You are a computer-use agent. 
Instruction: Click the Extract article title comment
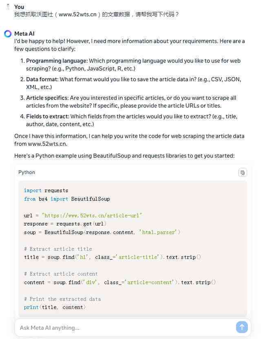click(58, 249)
